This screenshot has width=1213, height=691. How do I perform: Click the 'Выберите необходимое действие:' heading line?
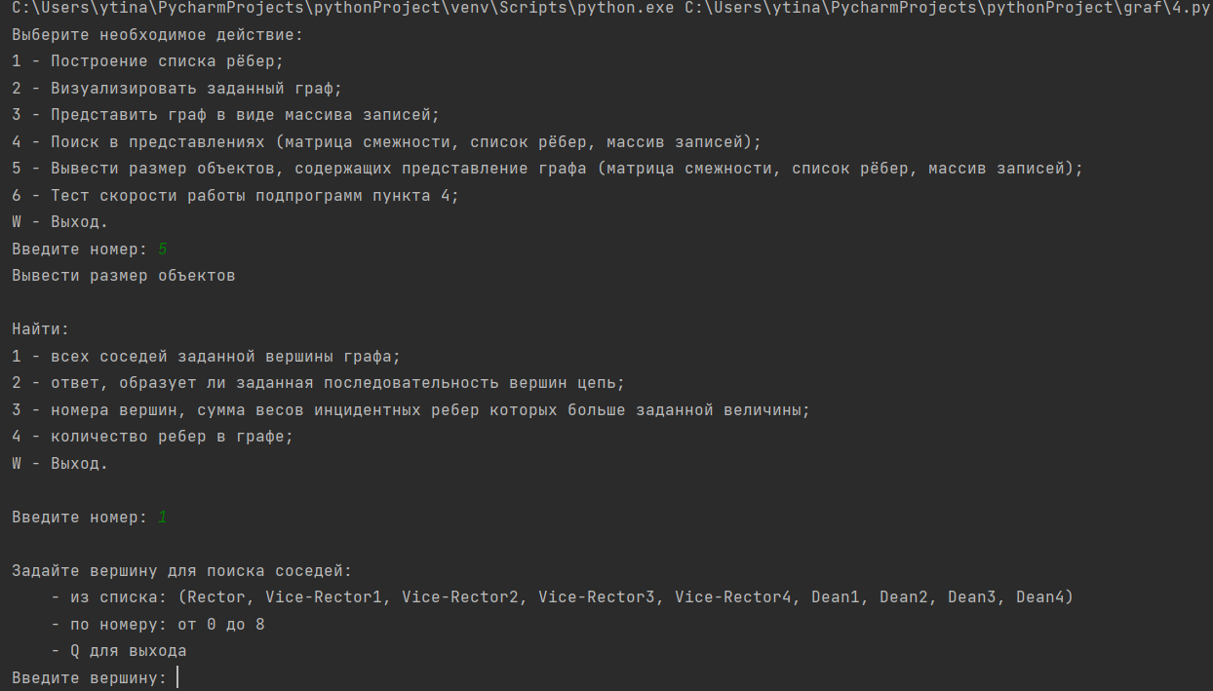pyautogui.click(x=157, y=35)
